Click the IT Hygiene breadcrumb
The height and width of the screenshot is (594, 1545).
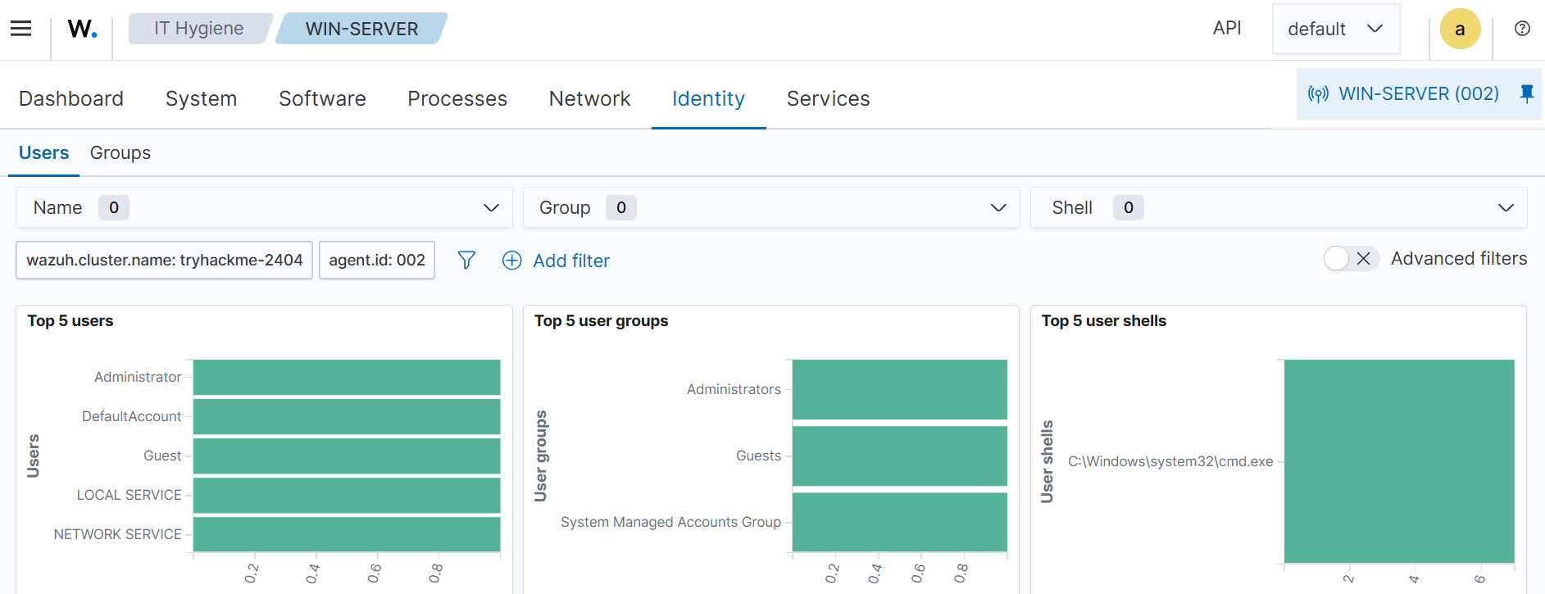tap(199, 29)
